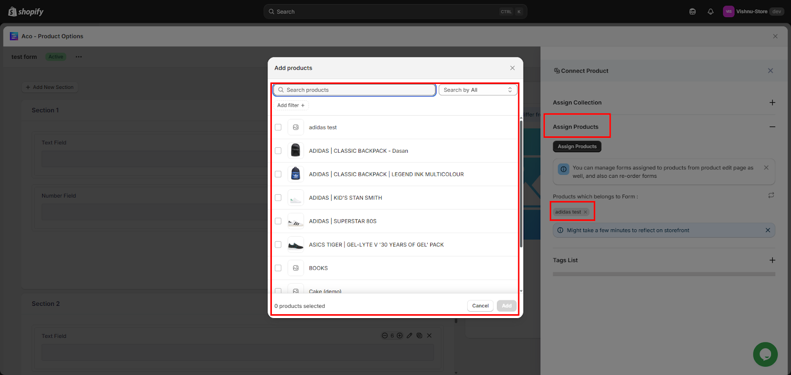Click the notifications bell icon
The height and width of the screenshot is (375, 791).
pos(710,12)
